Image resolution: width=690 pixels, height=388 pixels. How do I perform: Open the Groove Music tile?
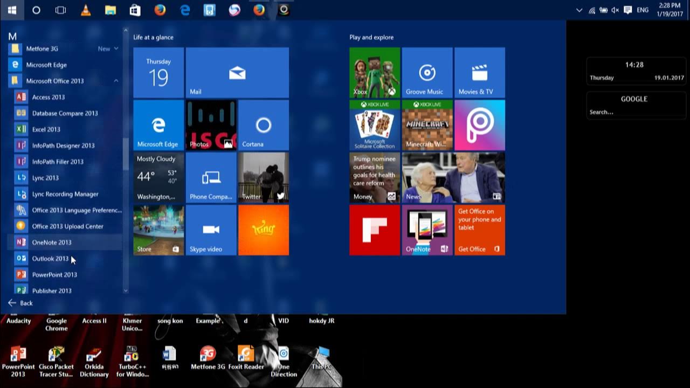pyautogui.click(x=427, y=73)
